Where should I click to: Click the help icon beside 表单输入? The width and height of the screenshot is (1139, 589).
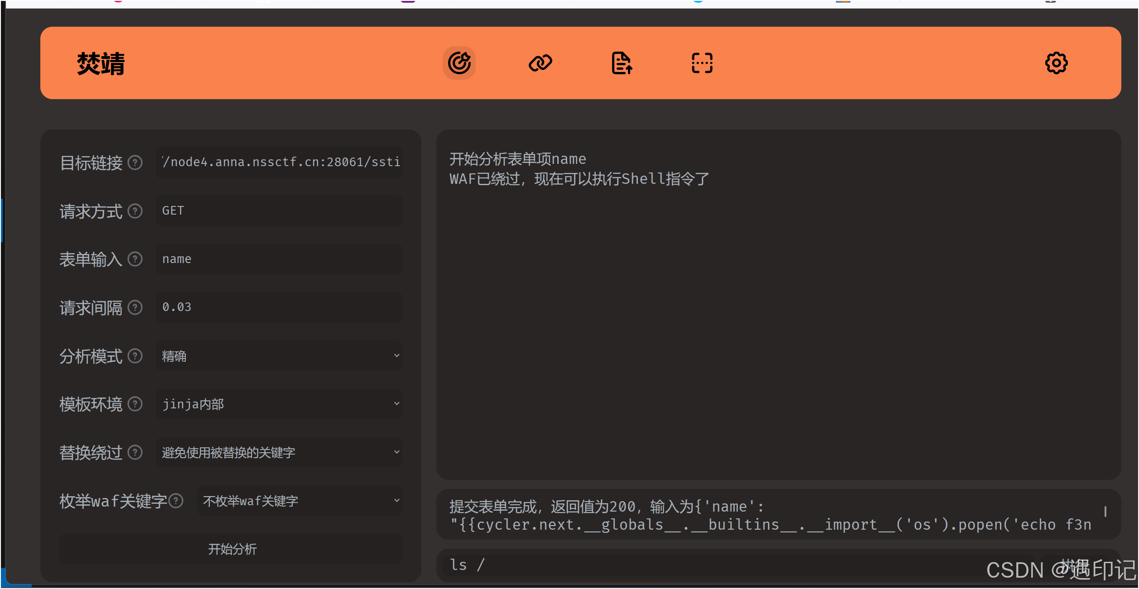pyautogui.click(x=135, y=259)
